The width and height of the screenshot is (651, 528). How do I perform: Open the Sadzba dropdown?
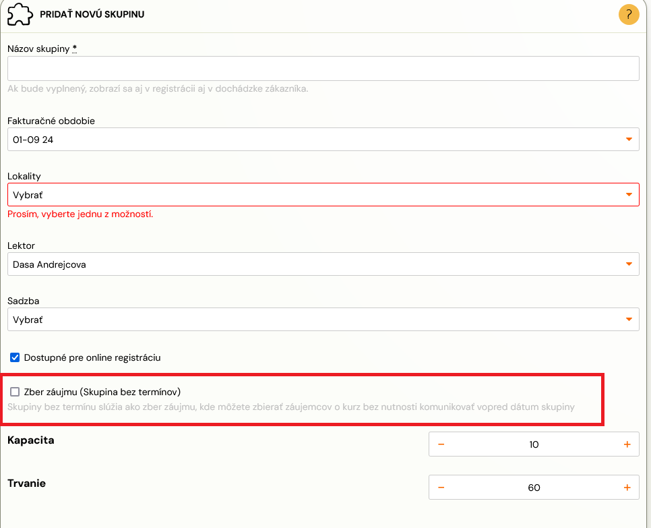tap(323, 320)
